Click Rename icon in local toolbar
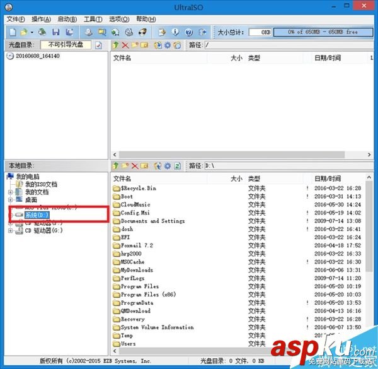 [x=144, y=166]
